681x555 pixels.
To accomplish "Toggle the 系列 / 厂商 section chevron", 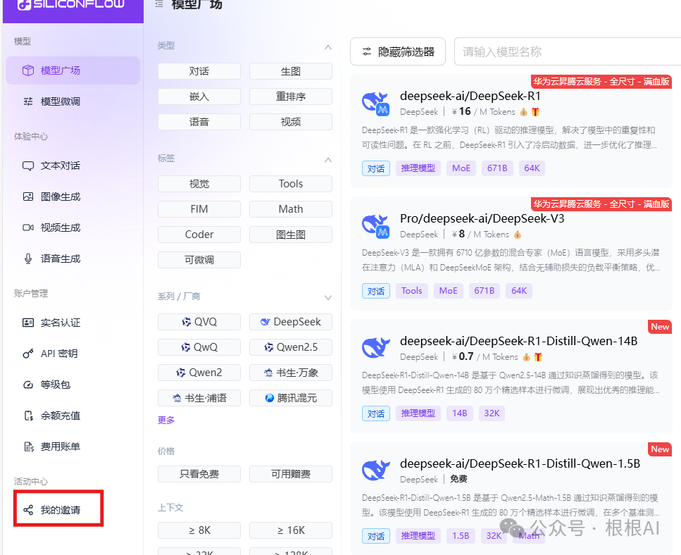I will click(x=328, y=297).
